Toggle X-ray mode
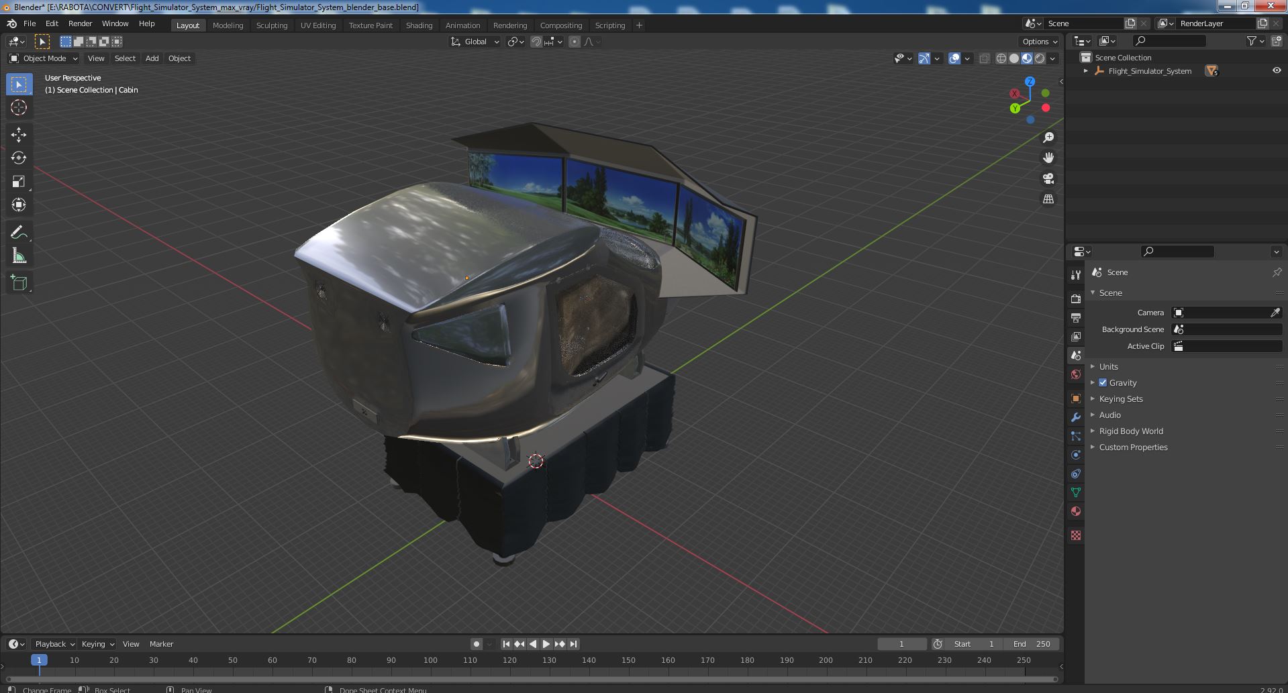Viewport: 1288px width, 693px height. coord(984,58)
